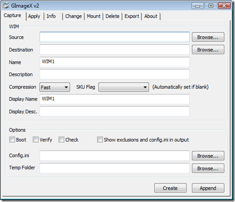
Task: Click the Temp Folder input field
Action: click(115, 168)
